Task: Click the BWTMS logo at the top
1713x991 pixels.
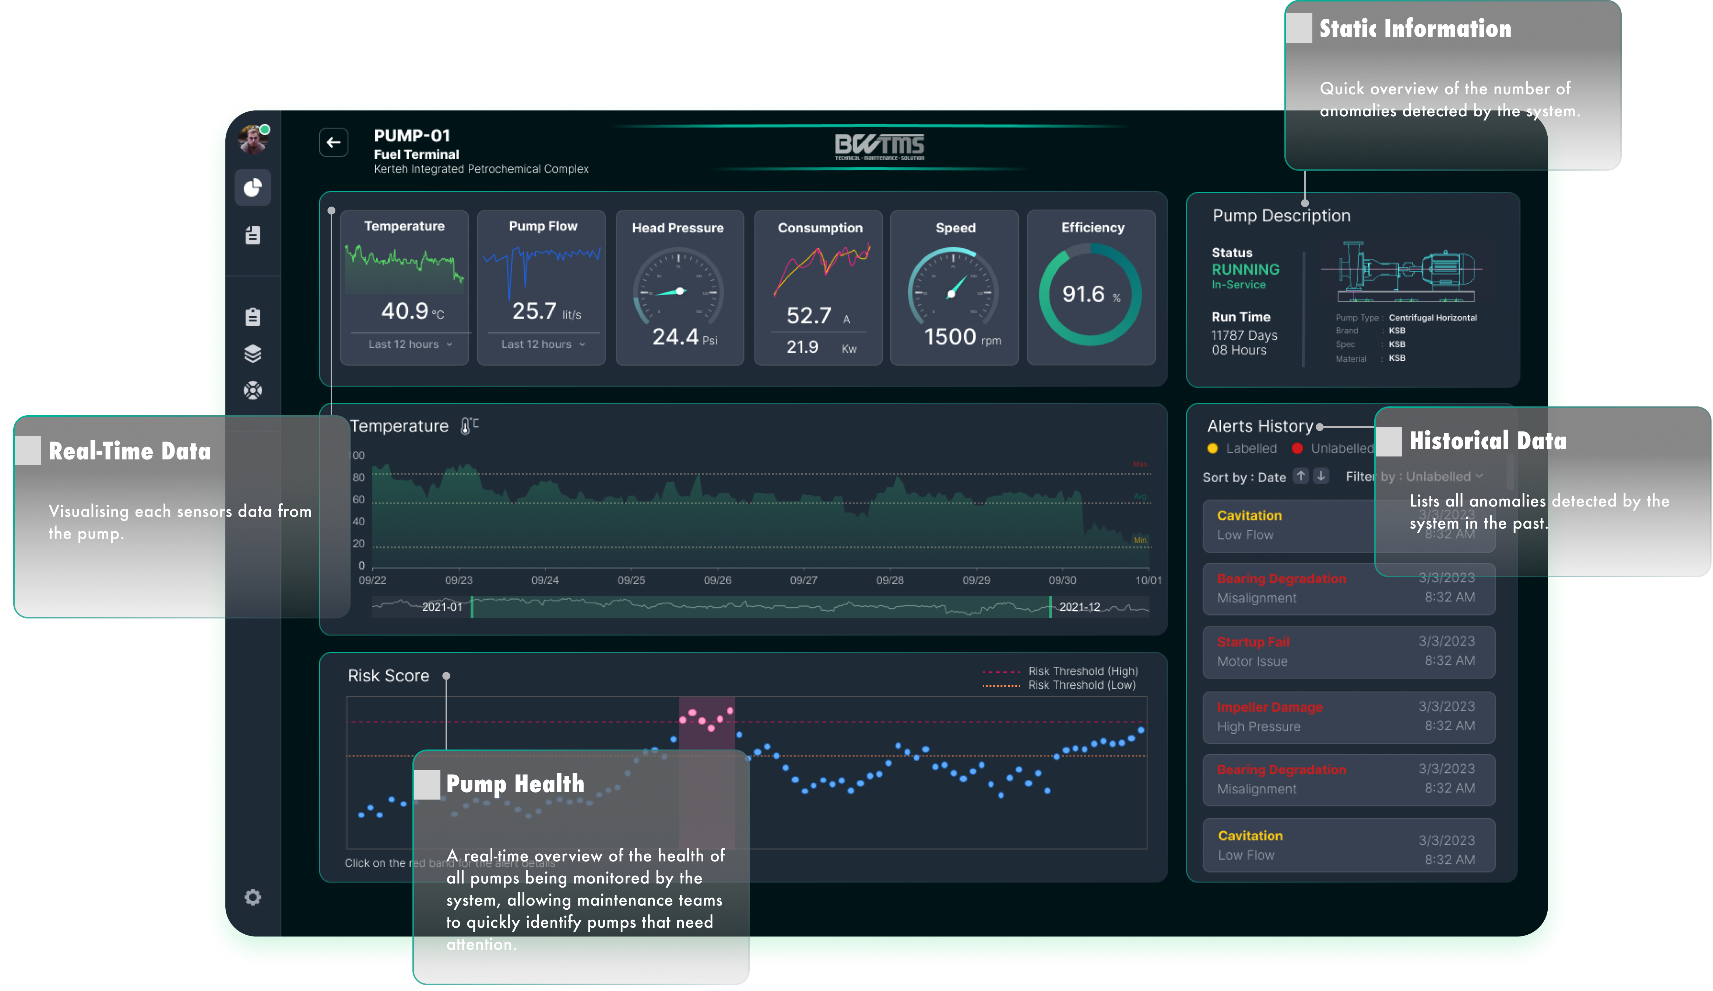Action: click(x=879, y=145)
